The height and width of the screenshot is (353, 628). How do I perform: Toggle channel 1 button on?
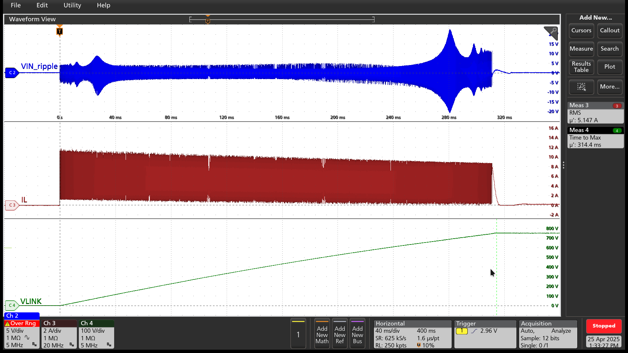pos(298,334)
